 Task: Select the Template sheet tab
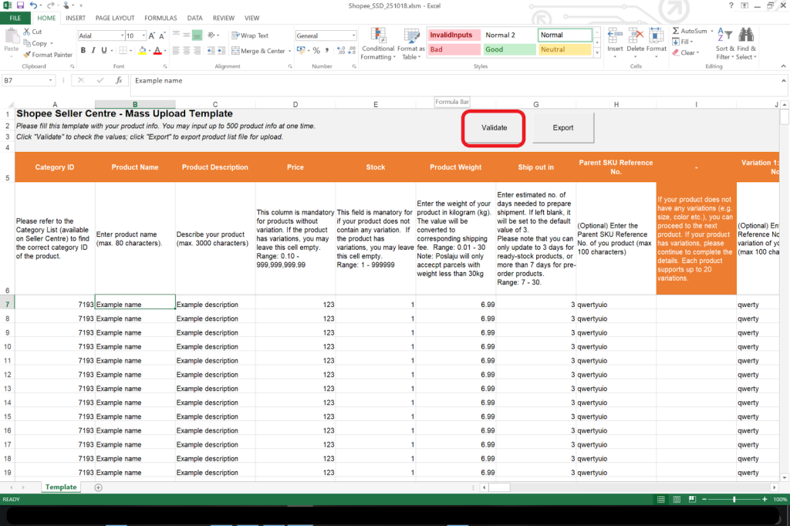61,487
